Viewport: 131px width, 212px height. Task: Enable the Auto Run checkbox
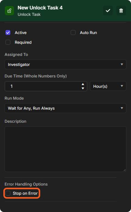(x=73, y=32)
